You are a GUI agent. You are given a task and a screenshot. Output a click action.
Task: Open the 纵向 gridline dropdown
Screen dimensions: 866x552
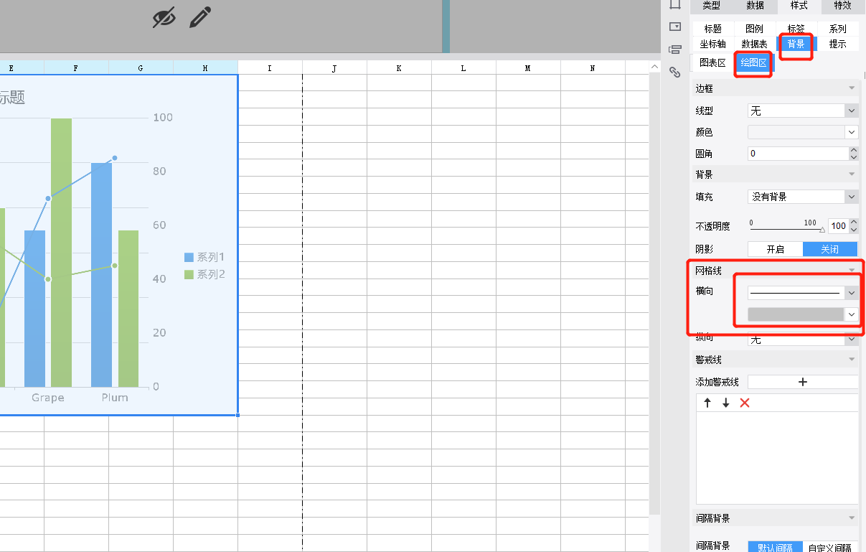803,339
